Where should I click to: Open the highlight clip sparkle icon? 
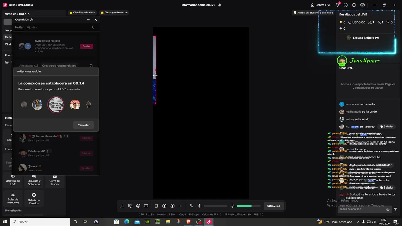click(146, 206)
